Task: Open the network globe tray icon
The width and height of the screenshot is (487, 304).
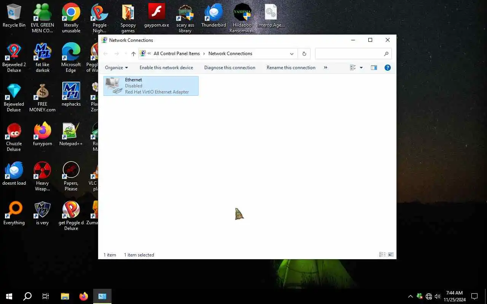Action: point(429,296)
